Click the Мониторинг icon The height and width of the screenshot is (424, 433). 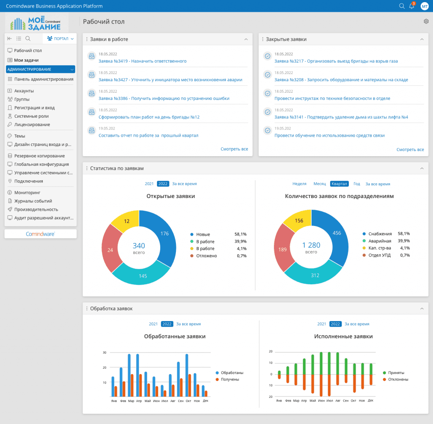tap(9, 192)
